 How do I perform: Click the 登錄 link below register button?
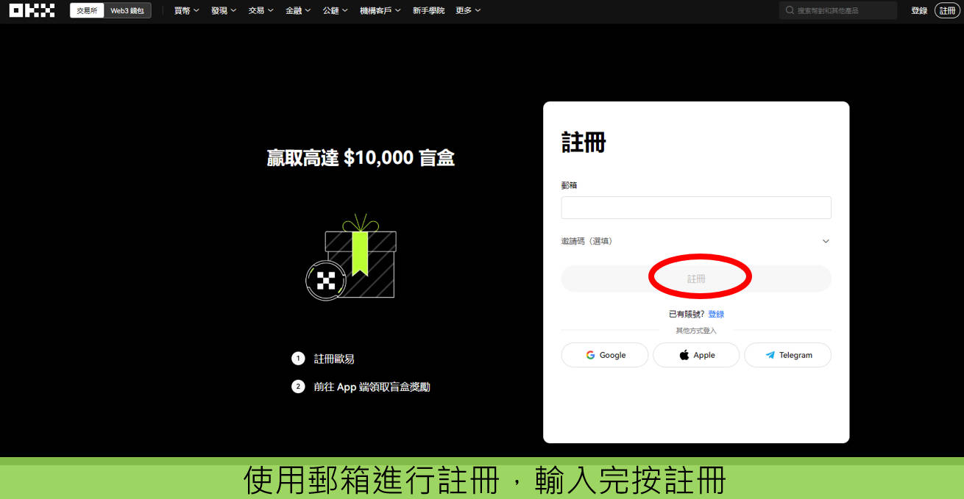tap(716, 314)
